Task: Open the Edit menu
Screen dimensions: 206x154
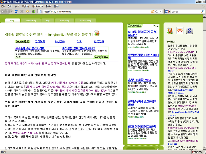Action: pos(10,6)
